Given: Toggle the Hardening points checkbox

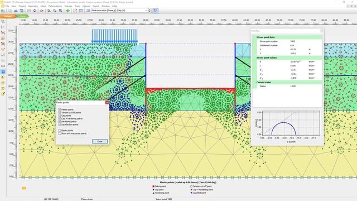Looking at the screenshot, I should [60, 122].
